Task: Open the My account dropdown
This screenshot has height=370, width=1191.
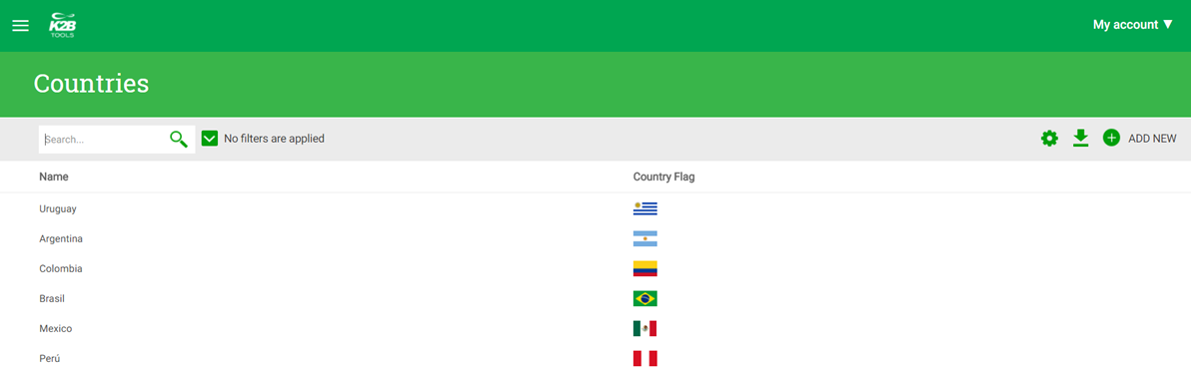Action: [1133, 25]
